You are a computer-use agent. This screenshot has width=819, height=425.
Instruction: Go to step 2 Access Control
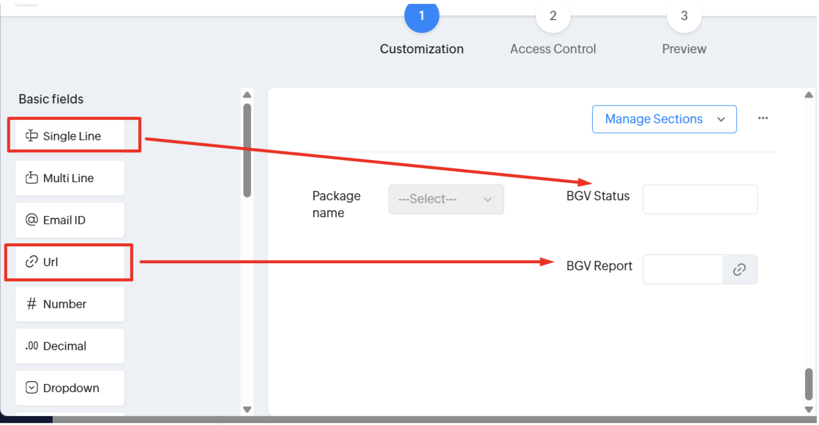click(553, 17)
